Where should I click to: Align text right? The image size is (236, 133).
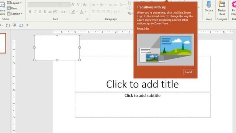[x=103, y=11]
